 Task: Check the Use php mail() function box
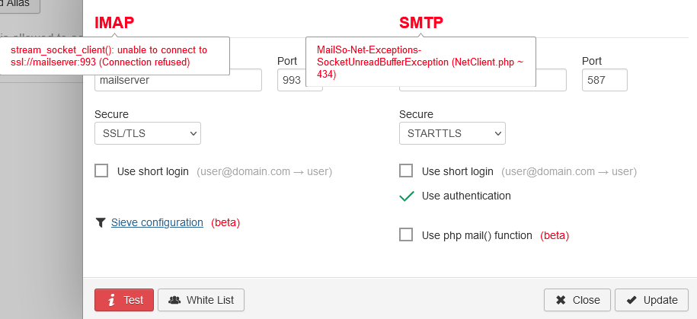[406, 234]
